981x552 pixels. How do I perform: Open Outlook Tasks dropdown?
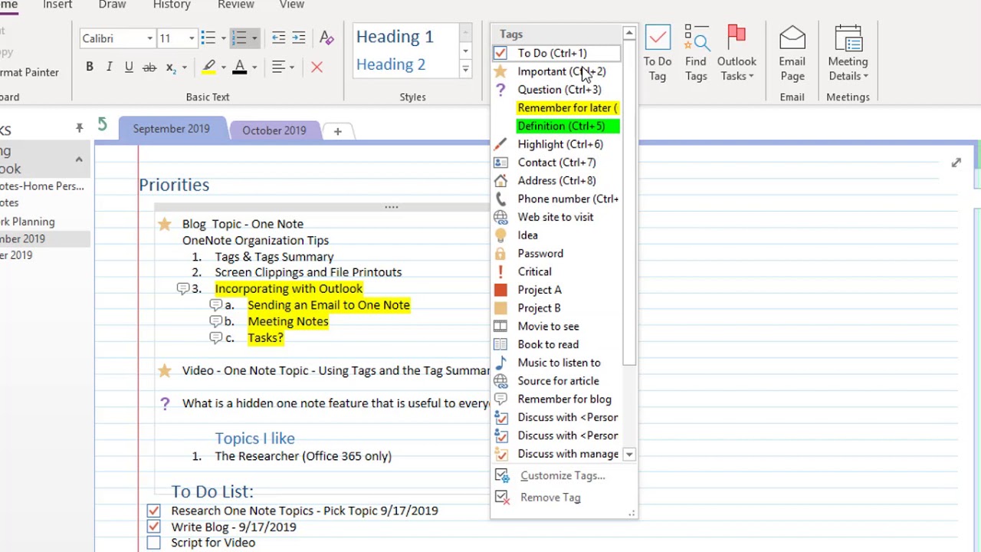(737, 53)
